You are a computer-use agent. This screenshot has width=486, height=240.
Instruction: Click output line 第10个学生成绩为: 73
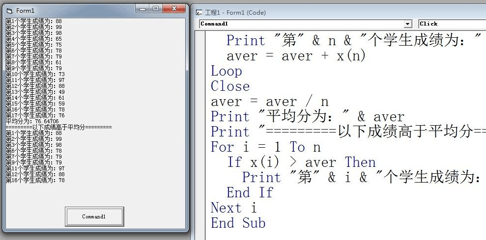[x=35, y=74]
